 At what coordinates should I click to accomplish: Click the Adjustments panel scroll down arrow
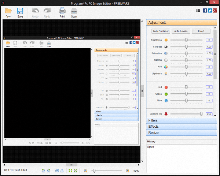215,115
